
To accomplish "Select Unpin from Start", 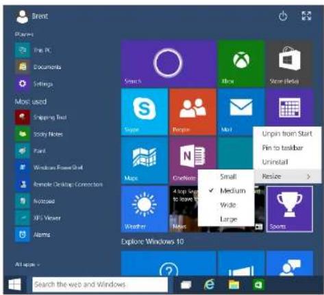I will (x=287, y=134).
